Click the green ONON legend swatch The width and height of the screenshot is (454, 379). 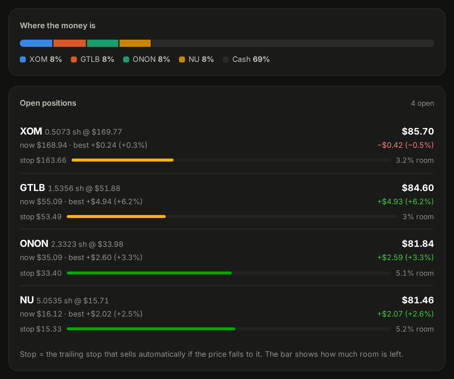pyautogui.click(x=126, y=59)
